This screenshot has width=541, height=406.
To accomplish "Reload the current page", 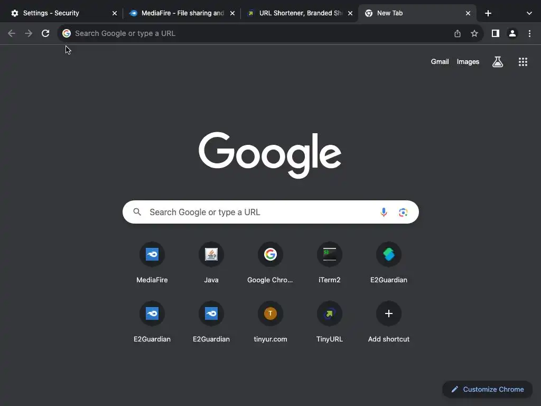I will pyautogui.click(x=45, y=33).
